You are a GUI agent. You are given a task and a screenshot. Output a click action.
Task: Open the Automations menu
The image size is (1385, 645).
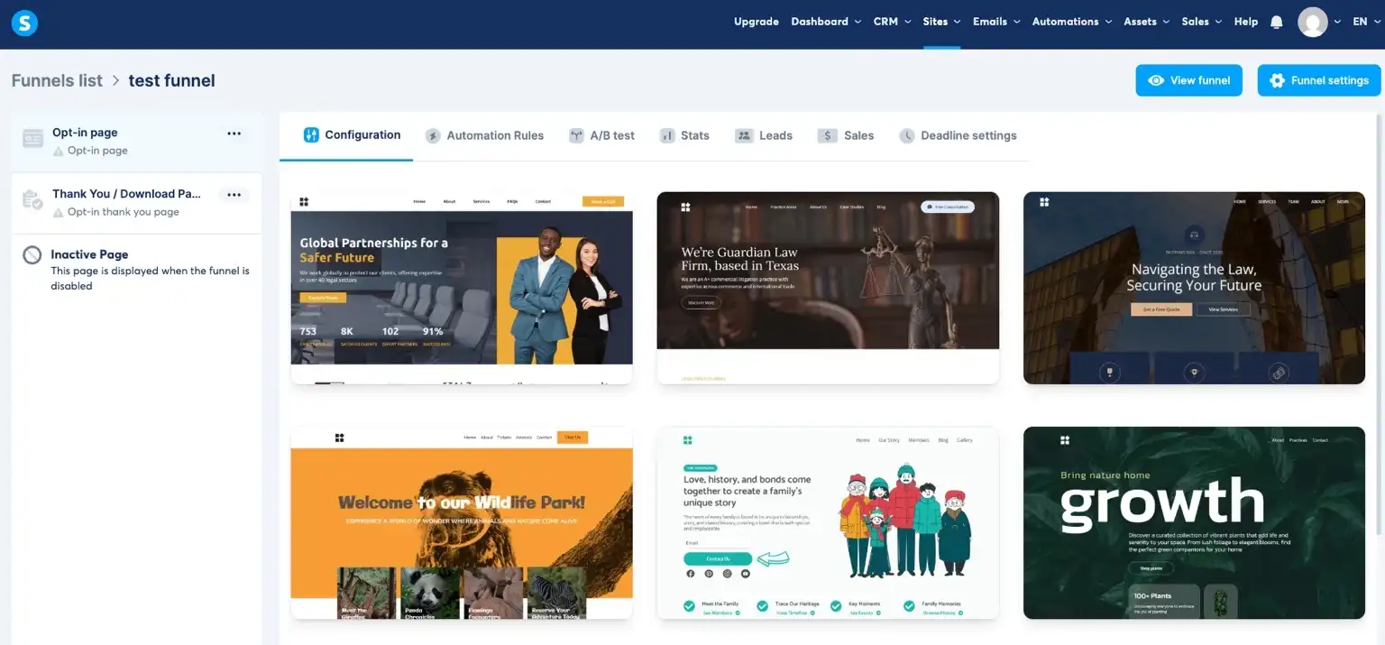point(1066,21)
